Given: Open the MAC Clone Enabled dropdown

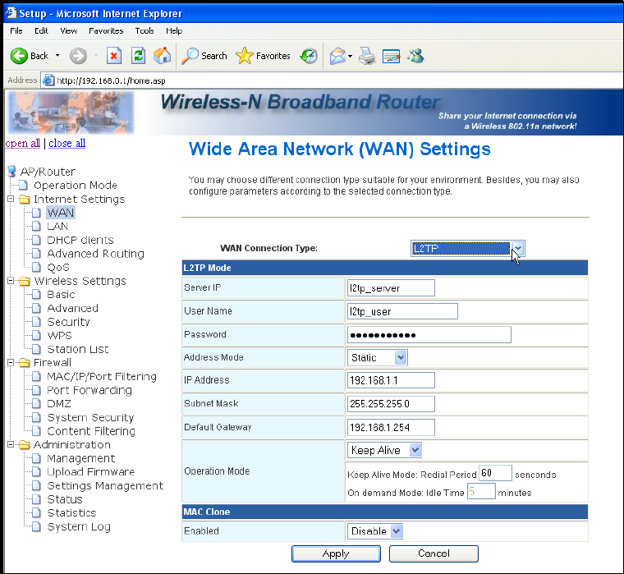Looking at the screenshot, I should point(375,531).
